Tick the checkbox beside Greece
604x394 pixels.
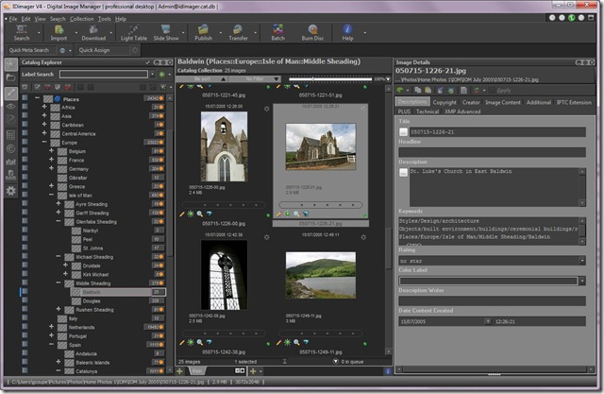pyautogui.click(x=62, y=187)
